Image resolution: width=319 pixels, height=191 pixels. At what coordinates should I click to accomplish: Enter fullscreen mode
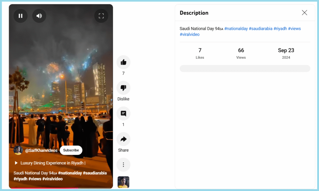pyautogui.click(x=101, y=16)
